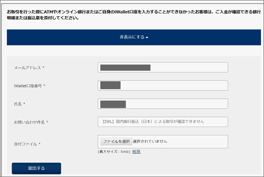This screenshot has height=177, width=264.
Task: Click the メールアドレス field label
Action: coord(27,68)
